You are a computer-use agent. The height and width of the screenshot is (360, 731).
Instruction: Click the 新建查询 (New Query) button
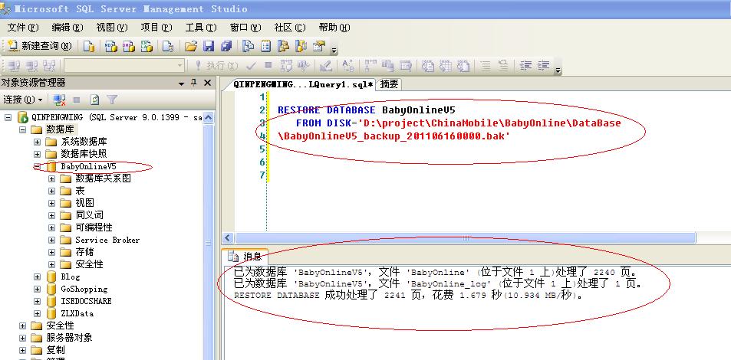click(40, 46)
